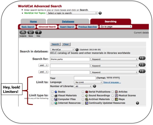Tick the Musical Scores checkbox
This screenshot has width=153, height=125.
tap(113, 96)
